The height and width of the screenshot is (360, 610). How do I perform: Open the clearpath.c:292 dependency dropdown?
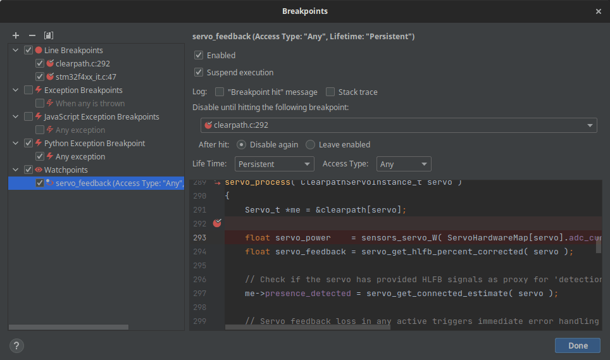pos(398,125)
